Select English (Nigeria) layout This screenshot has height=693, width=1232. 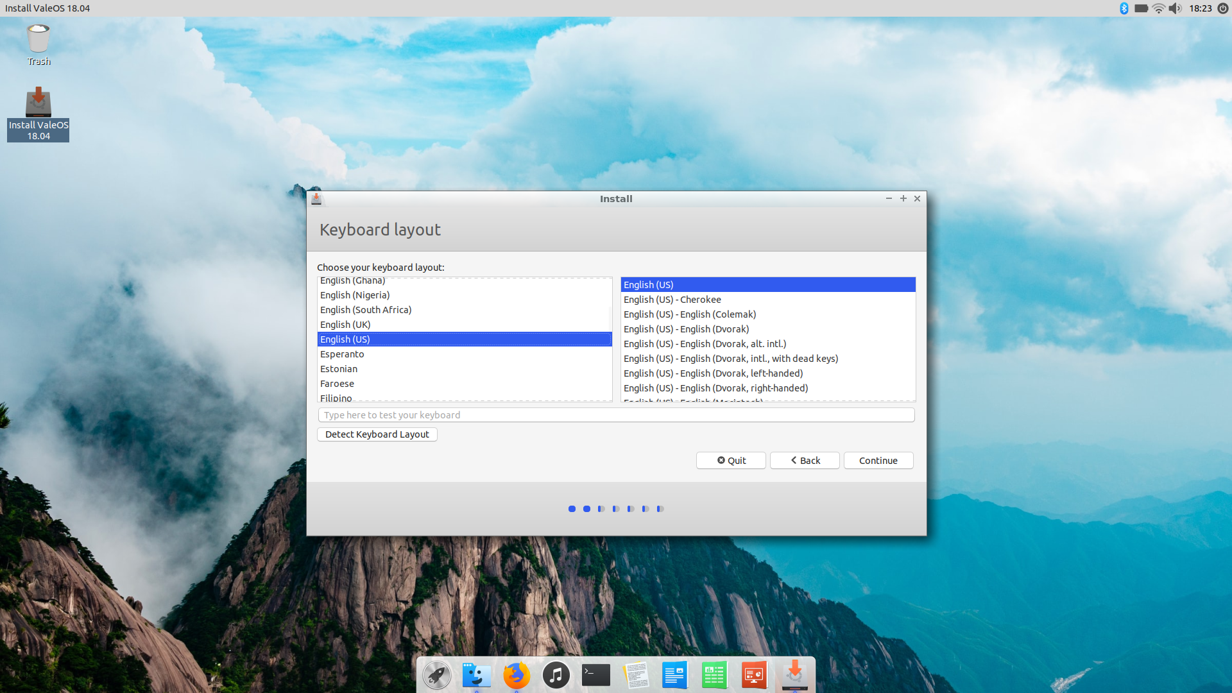click(x=463, y=295)
